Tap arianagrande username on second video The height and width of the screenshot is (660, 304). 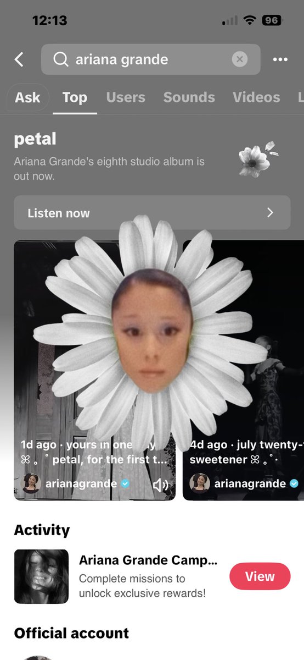coord(250,484)
